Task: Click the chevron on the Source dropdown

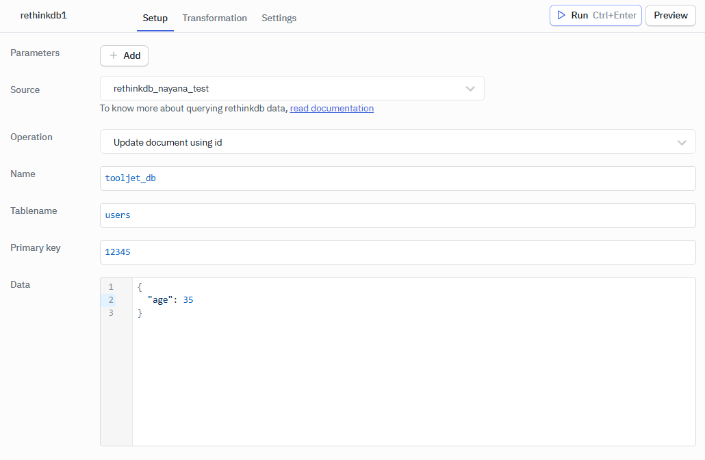Action: (x=470, y=88)
